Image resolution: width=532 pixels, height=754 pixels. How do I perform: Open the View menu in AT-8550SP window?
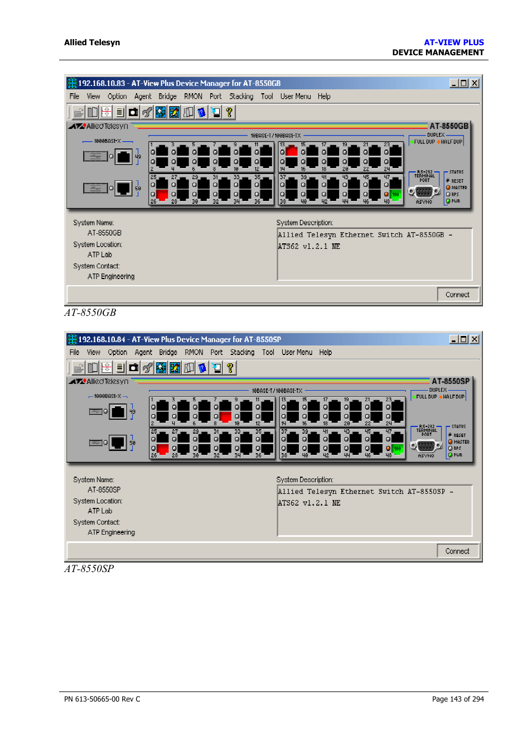93,353
